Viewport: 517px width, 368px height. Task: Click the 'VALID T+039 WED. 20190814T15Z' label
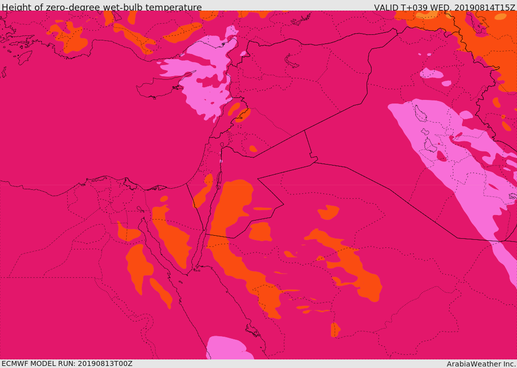tap(445, 7)
